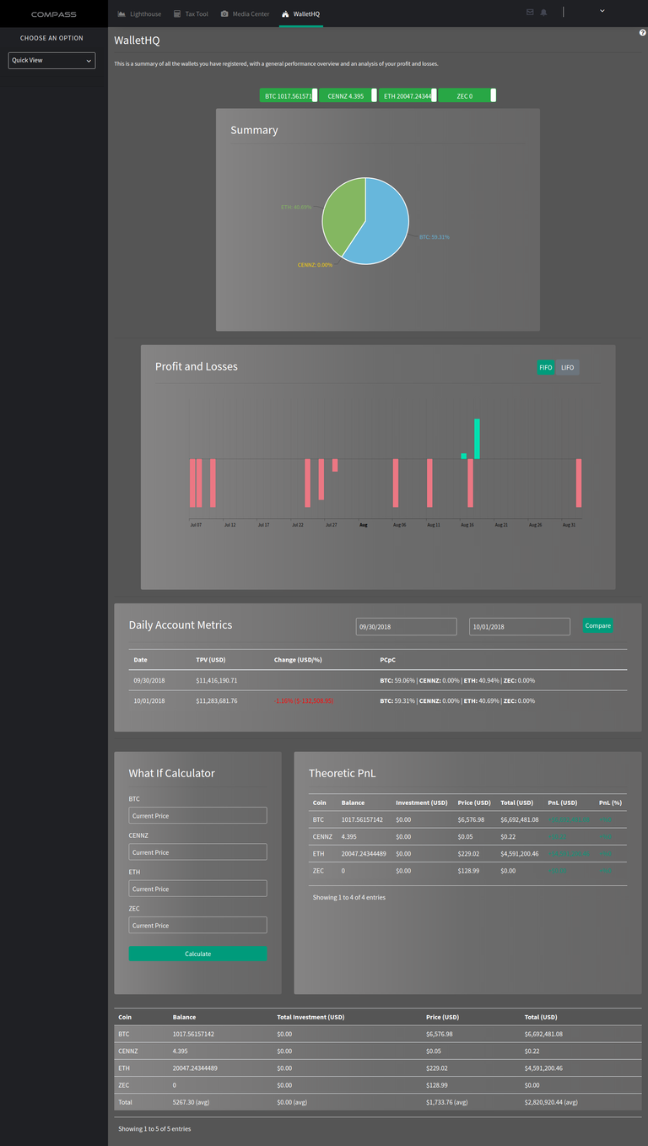The height and width of the screenshot is (1146, 648).
Task: Click the $11,283,681.76 TPV value
Action: pos(217,700)
